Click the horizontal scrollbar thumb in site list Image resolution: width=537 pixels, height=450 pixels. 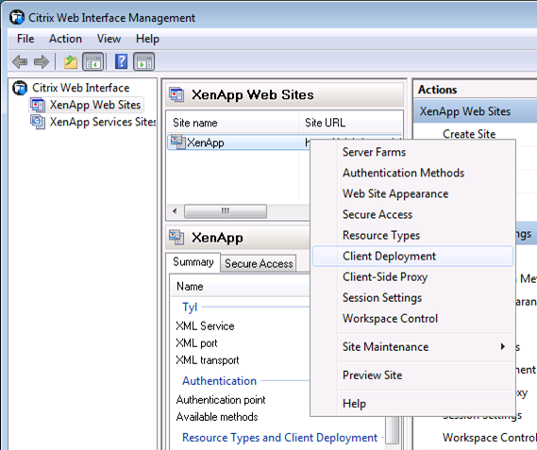point(226,211)
